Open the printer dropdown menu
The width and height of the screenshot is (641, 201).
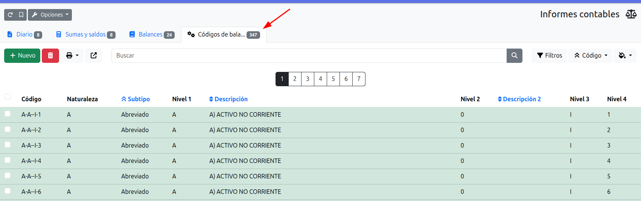pyautogui.click(x=72, y=56)
